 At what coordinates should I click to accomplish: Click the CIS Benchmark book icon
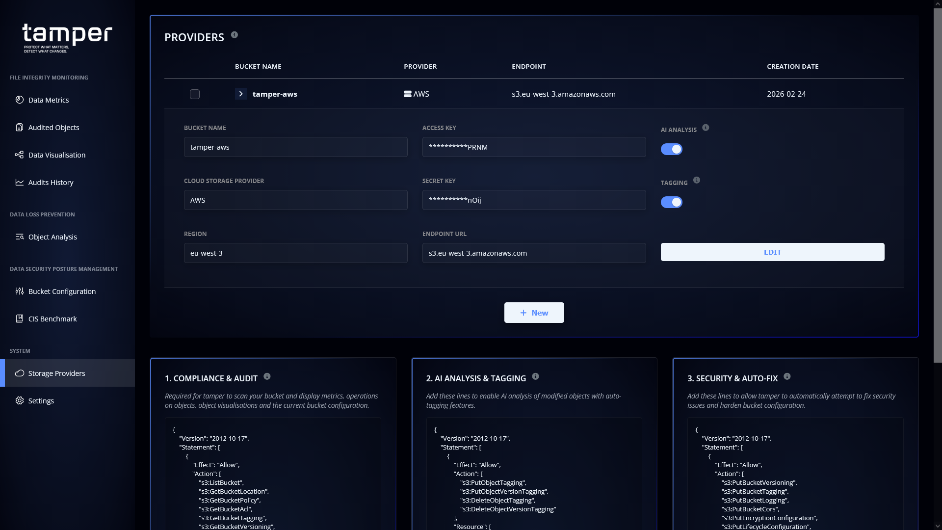click(20, 318)
